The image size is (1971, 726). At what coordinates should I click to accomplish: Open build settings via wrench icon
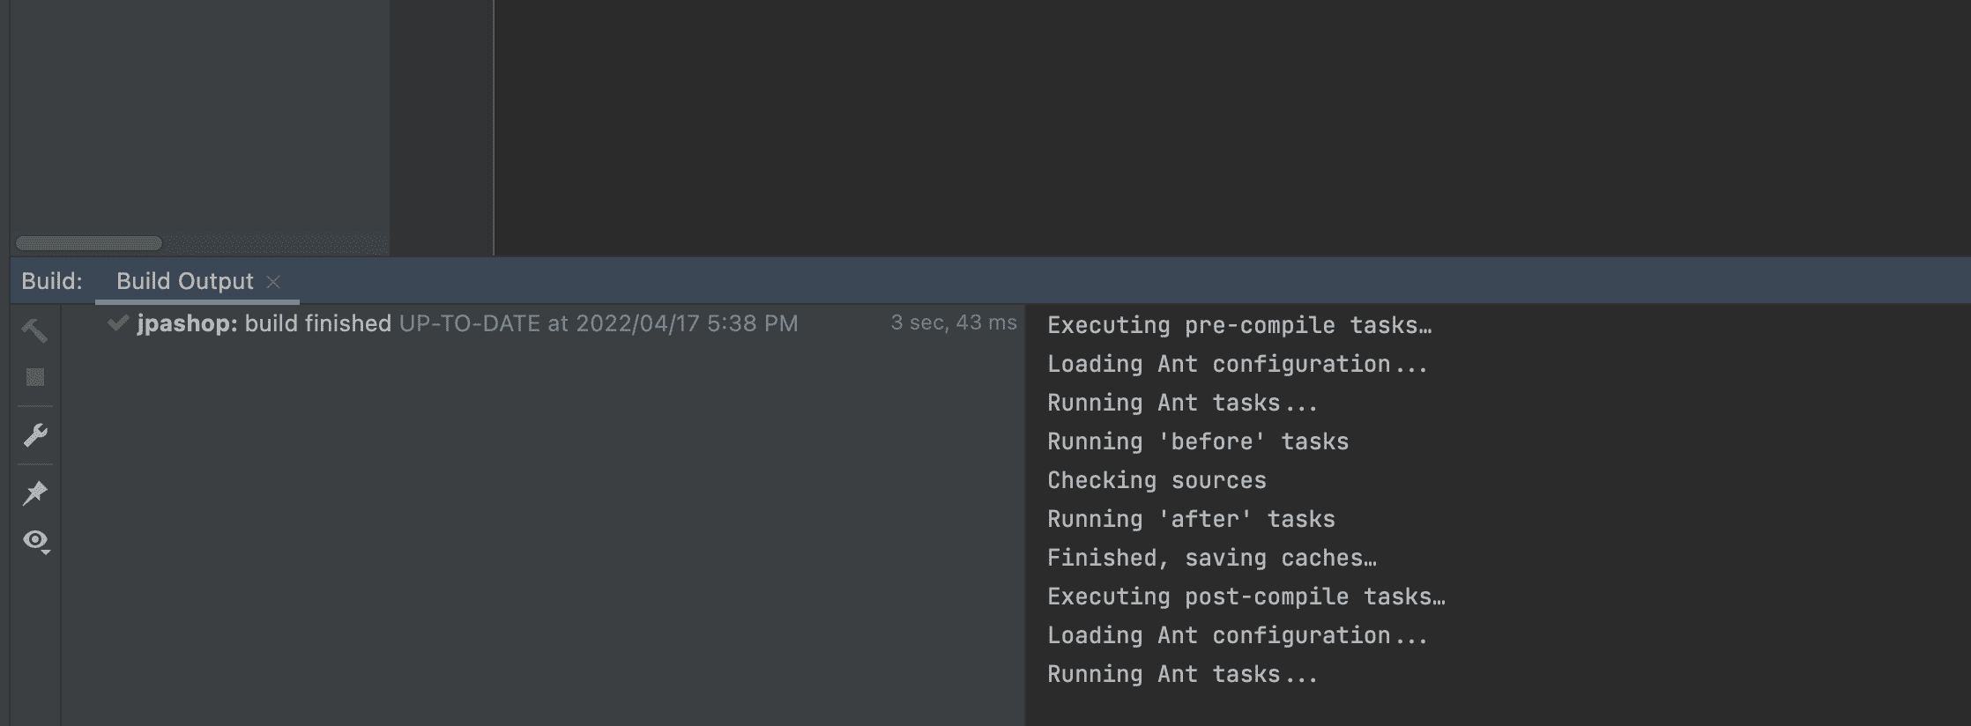(x=34, y=435)
